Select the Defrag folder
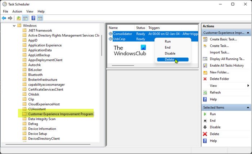The height and width of the screenshot is (154, 252). tap(33, 124)
